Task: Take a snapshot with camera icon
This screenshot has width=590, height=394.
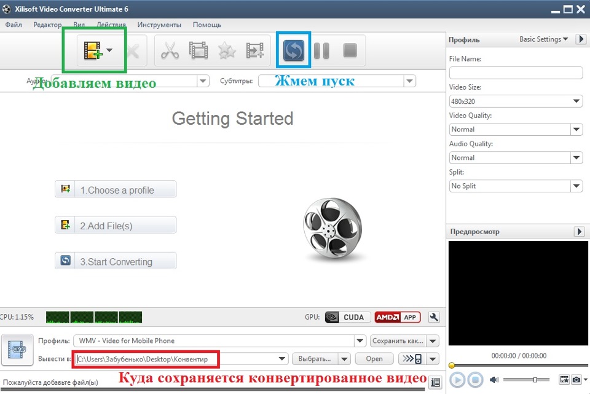Action: pos(576,379)
